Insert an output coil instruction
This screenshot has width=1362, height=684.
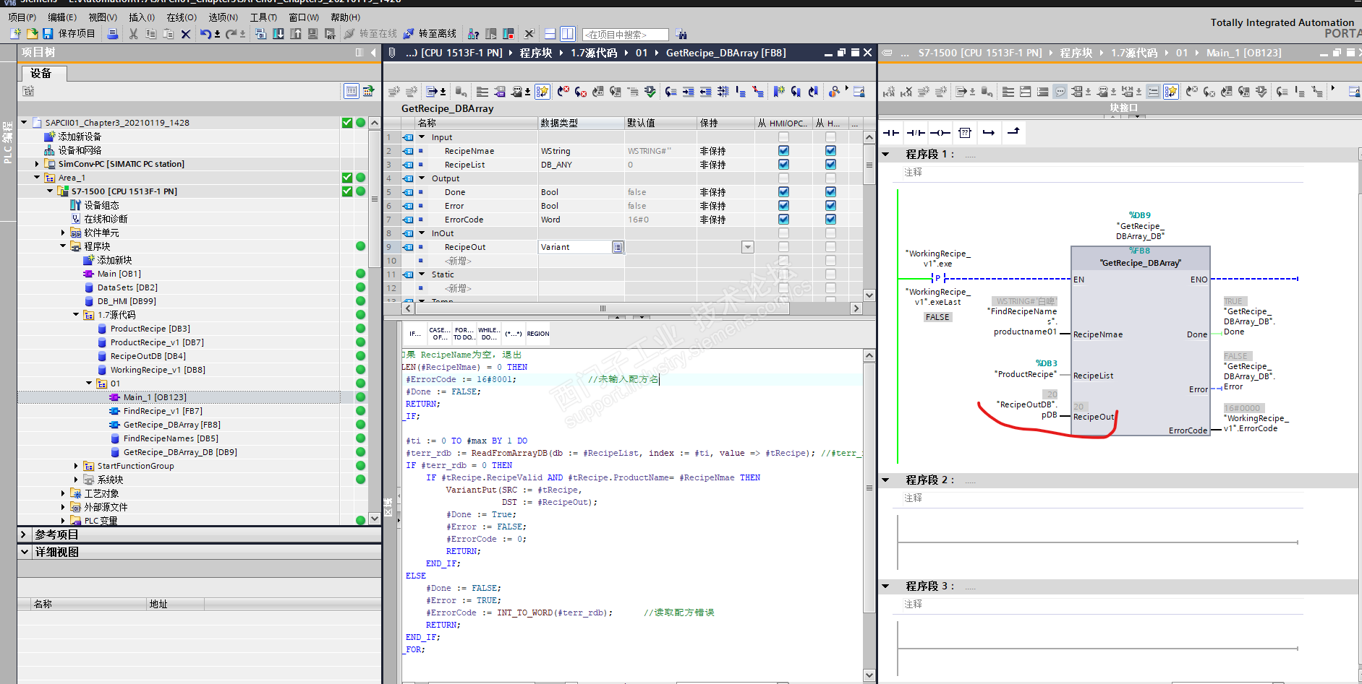[940, 132]
